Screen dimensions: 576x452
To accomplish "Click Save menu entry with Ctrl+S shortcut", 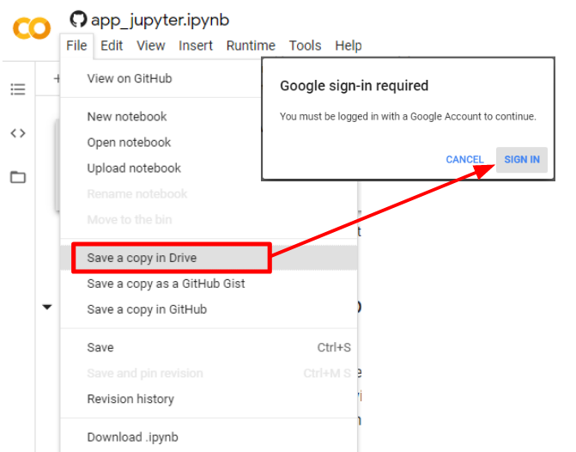I will click(x=209, y=347).
